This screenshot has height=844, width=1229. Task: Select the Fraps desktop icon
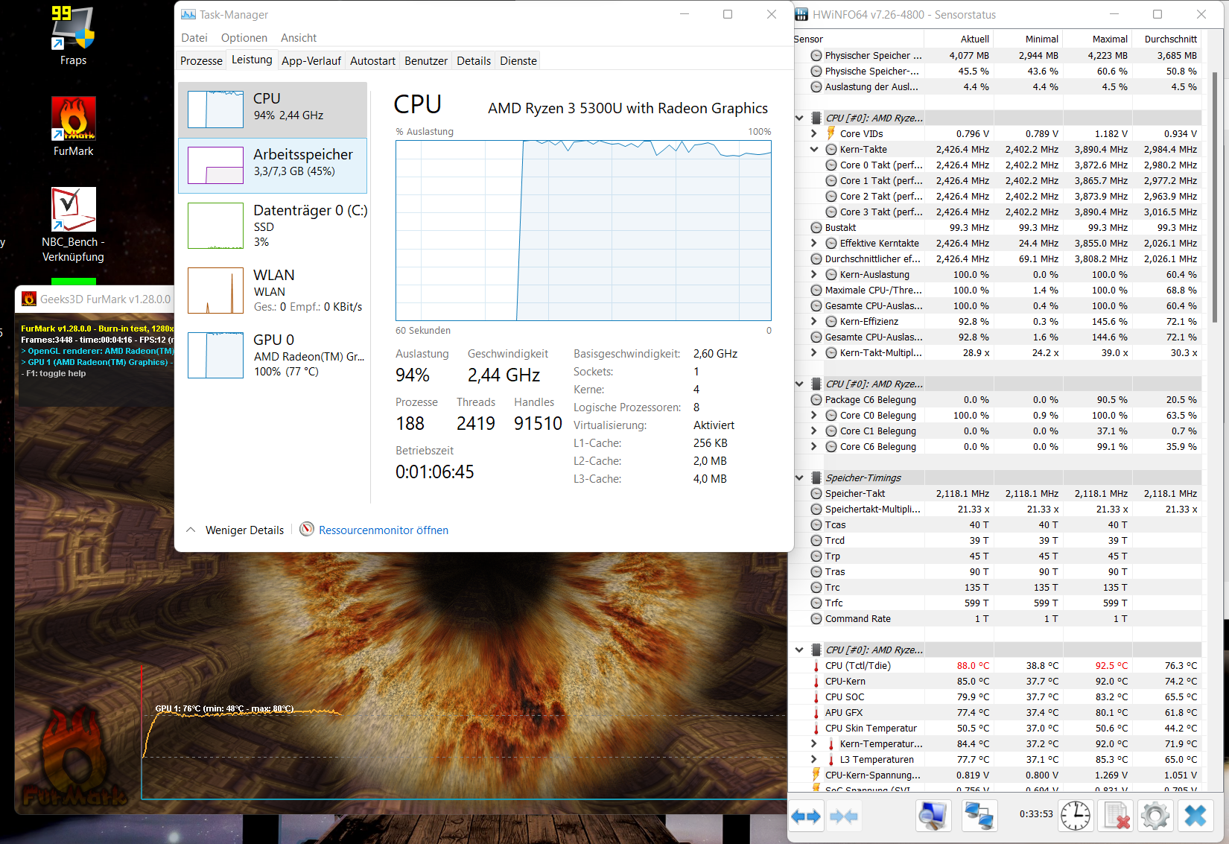pyautogui.click(x=73, y=35)
